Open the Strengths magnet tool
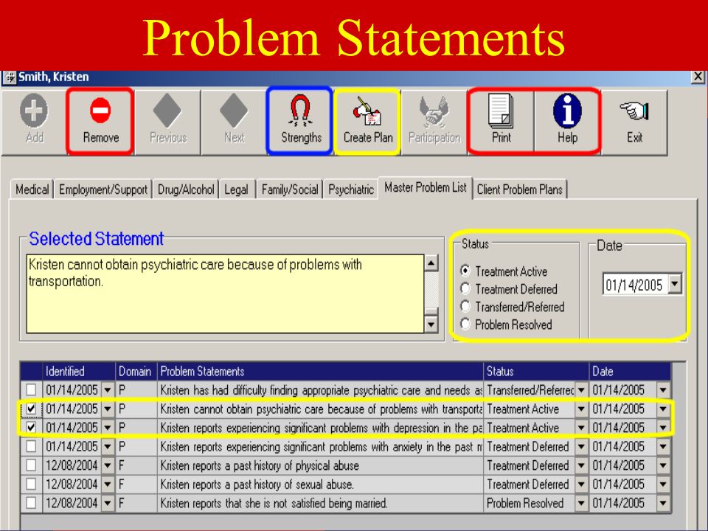Image resolution: width=708 pixels, height=531 pixels. [301, 122]
